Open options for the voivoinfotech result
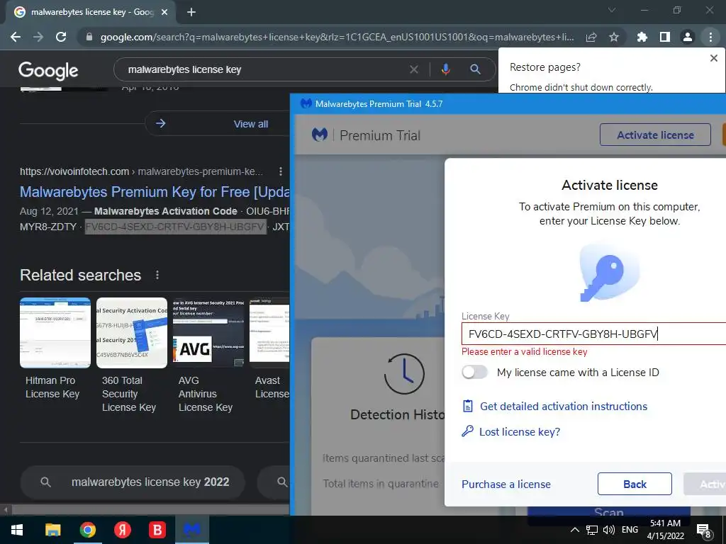This screenshot has height=544, width=726. click(x=281, y=171)
